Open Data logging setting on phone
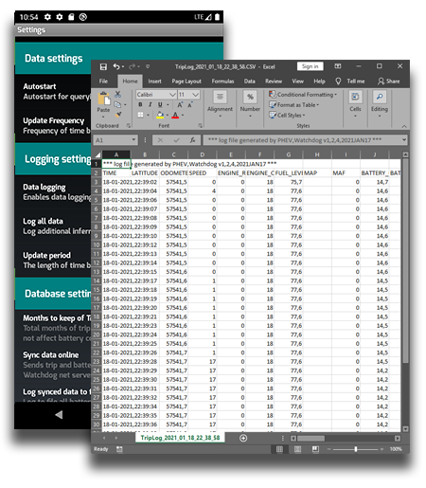426x488 pixels. pos(53,192)
